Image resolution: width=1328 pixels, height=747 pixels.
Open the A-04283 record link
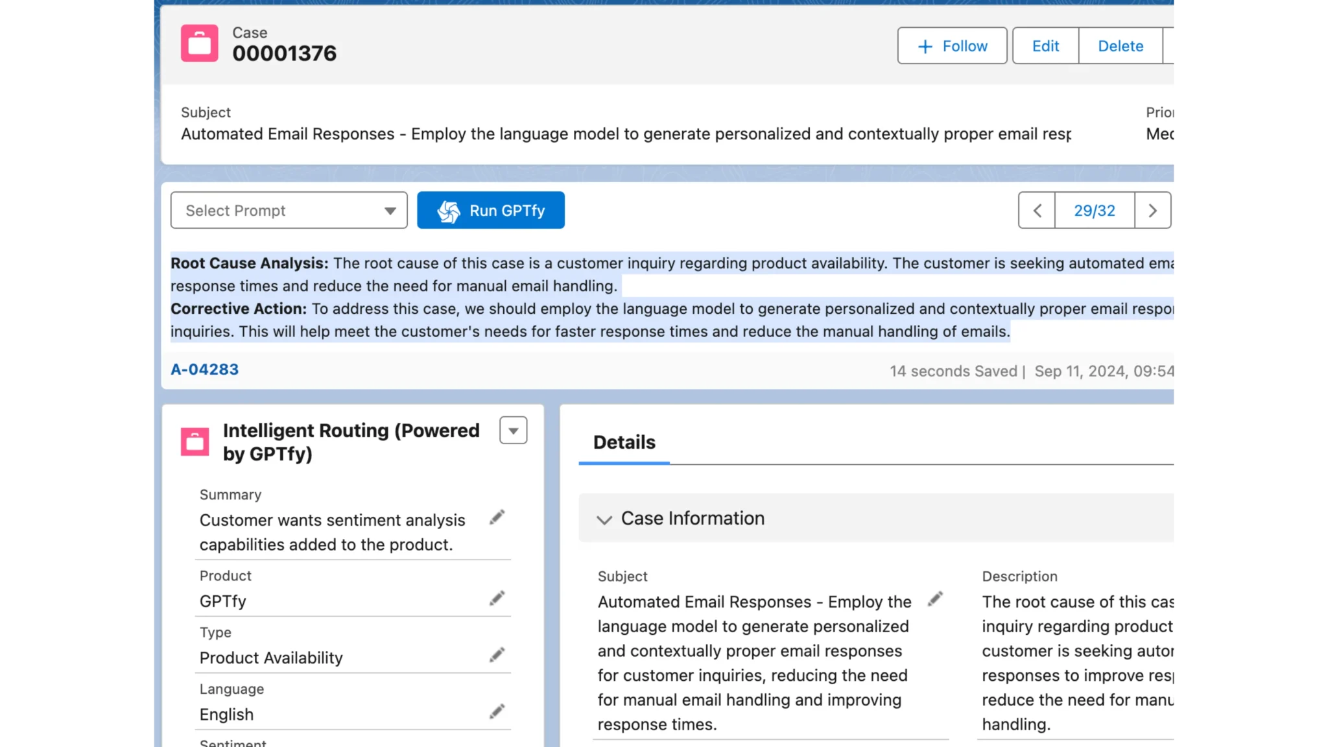(204, 370)
